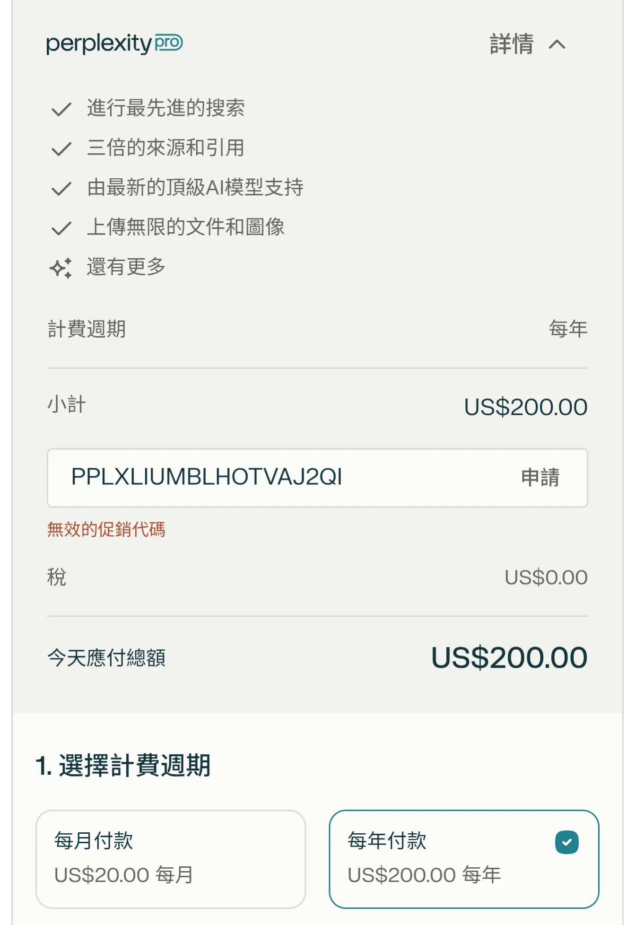Click the Perplexity Pro logo
The width and height of the screenshot is (635, 925).
tap(114, 44)
